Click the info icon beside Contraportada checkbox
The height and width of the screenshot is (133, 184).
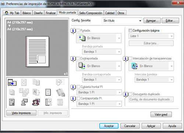coord(73,59)
